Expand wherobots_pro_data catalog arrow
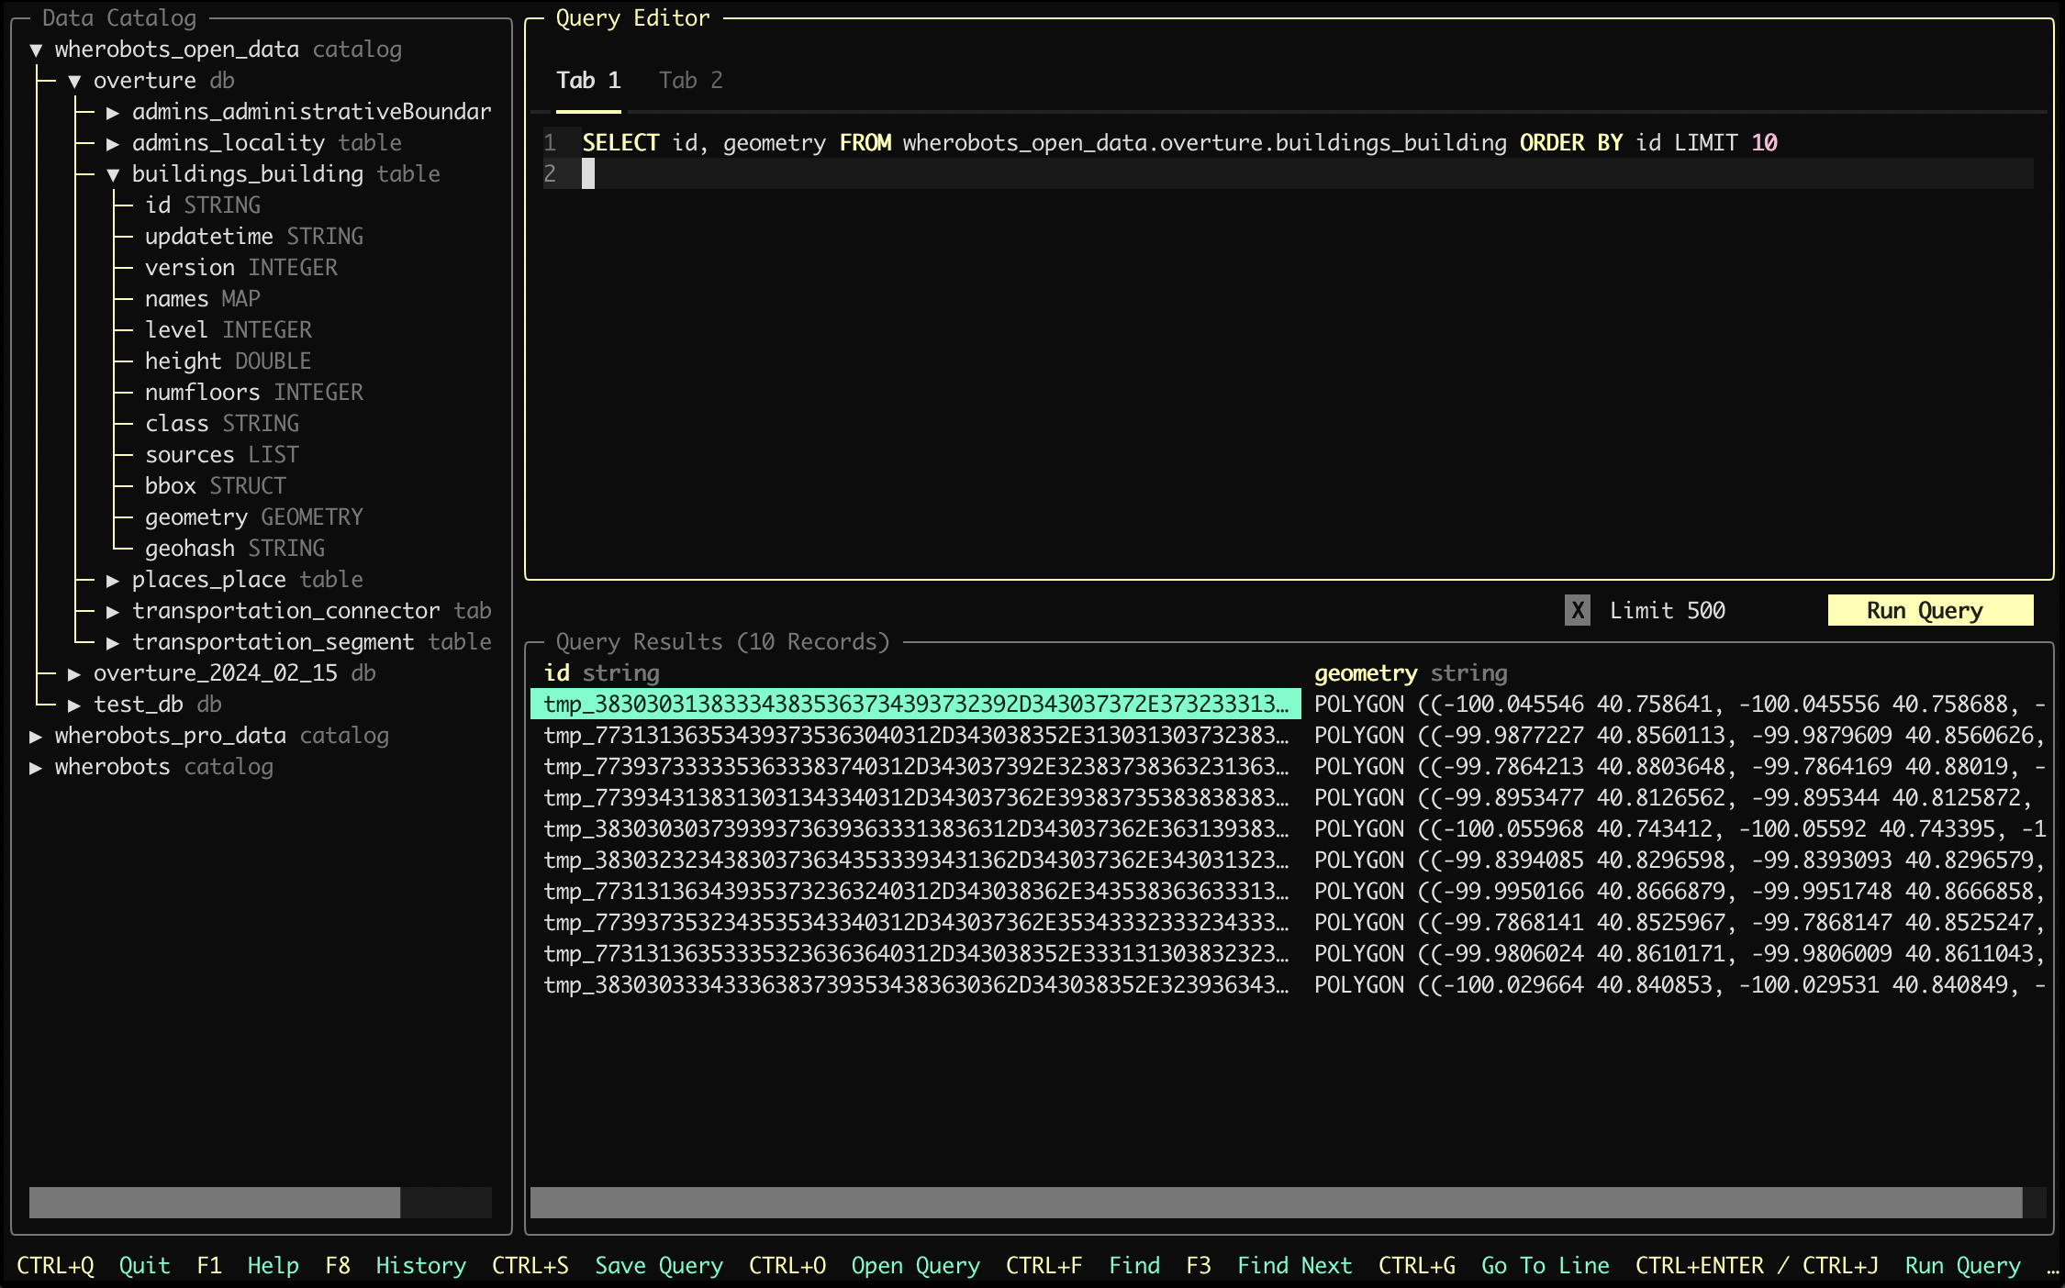This screenshot has height=1288, width=2065. (x=36, y=736)
